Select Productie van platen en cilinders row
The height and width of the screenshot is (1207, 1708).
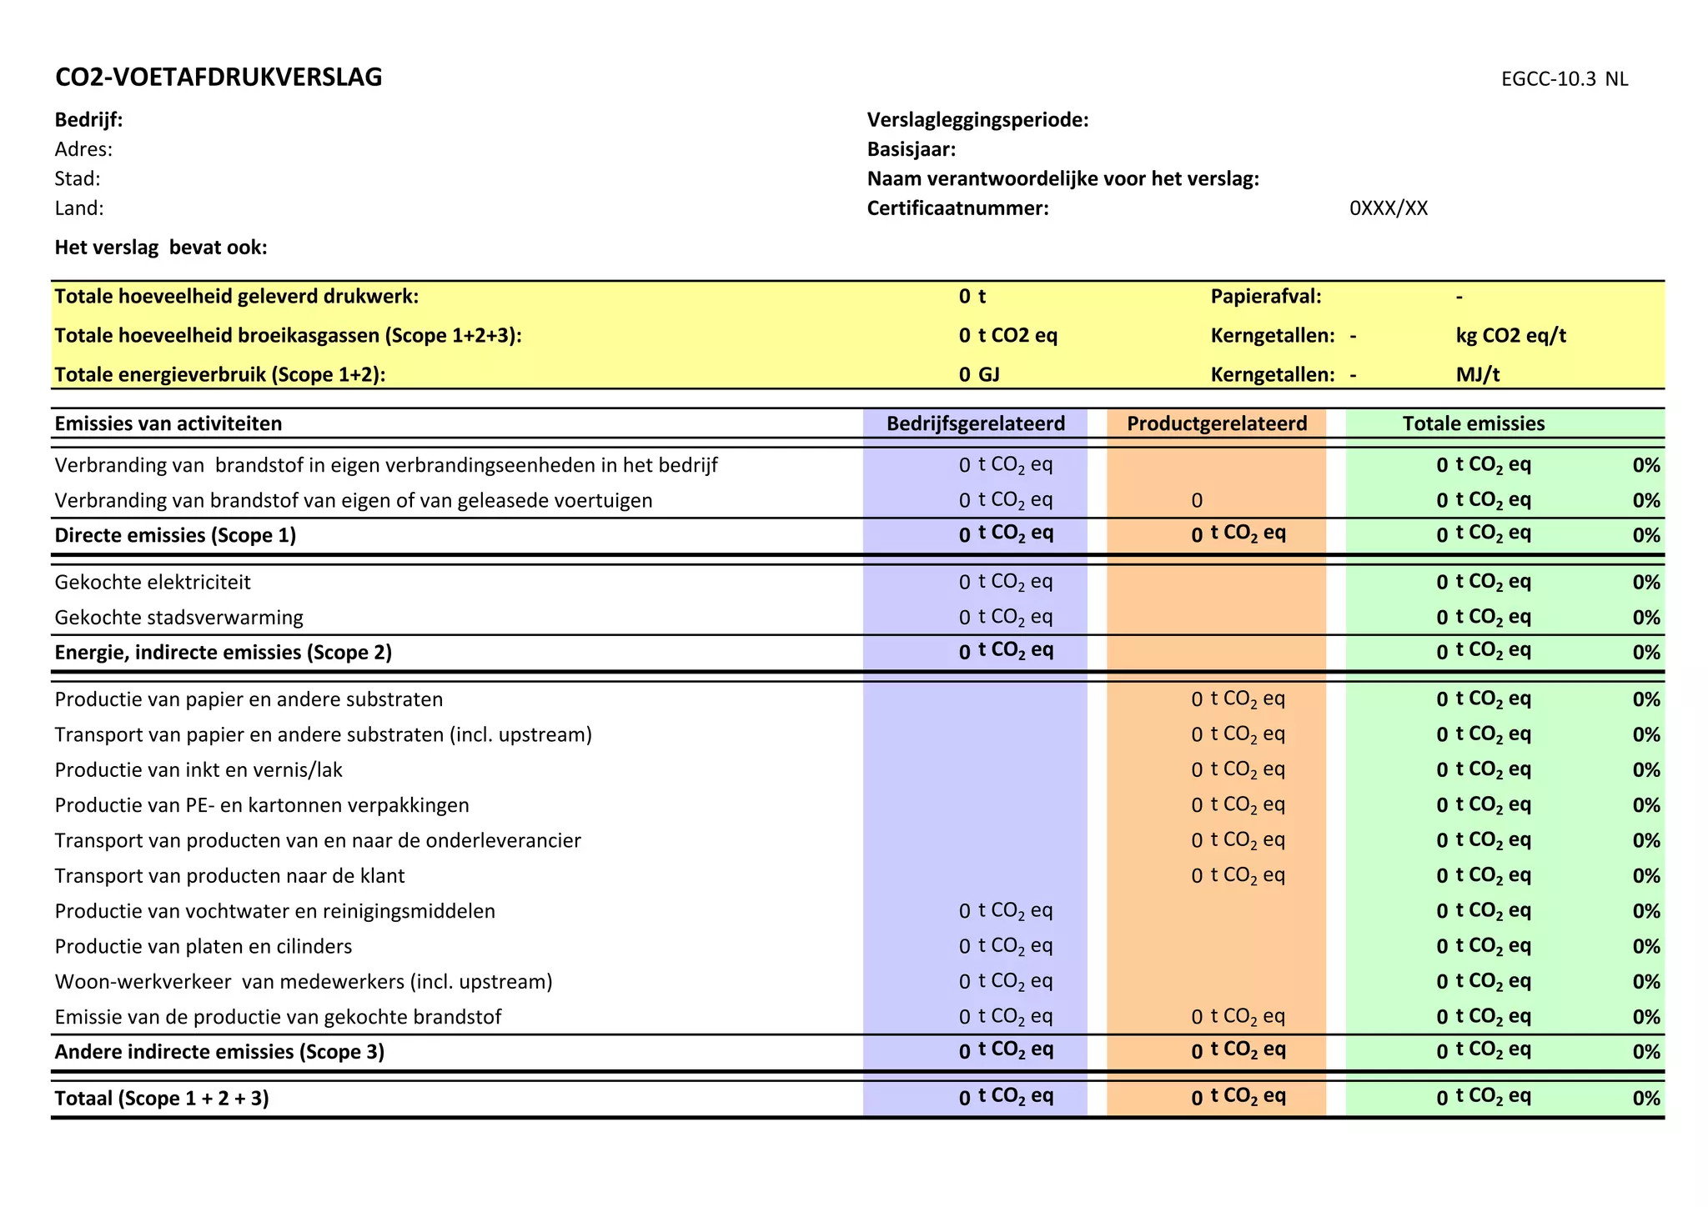pyautogui.click(x=203, y=947)
